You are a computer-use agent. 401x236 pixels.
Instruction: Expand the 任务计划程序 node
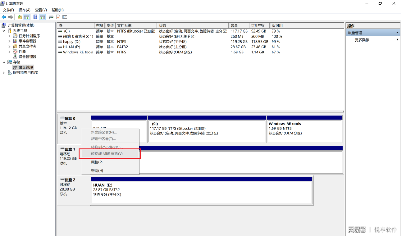pyautogui.click(x=9, y=36)
